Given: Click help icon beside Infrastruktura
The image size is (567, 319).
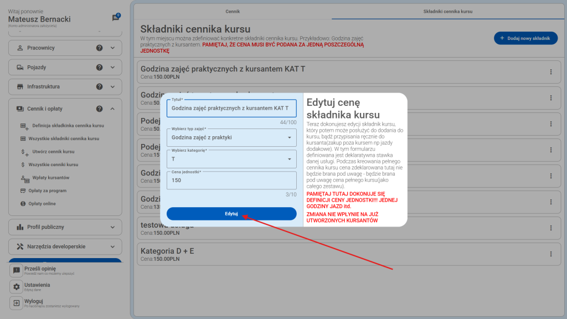Looking at the screenshot, I should (100, 87).
